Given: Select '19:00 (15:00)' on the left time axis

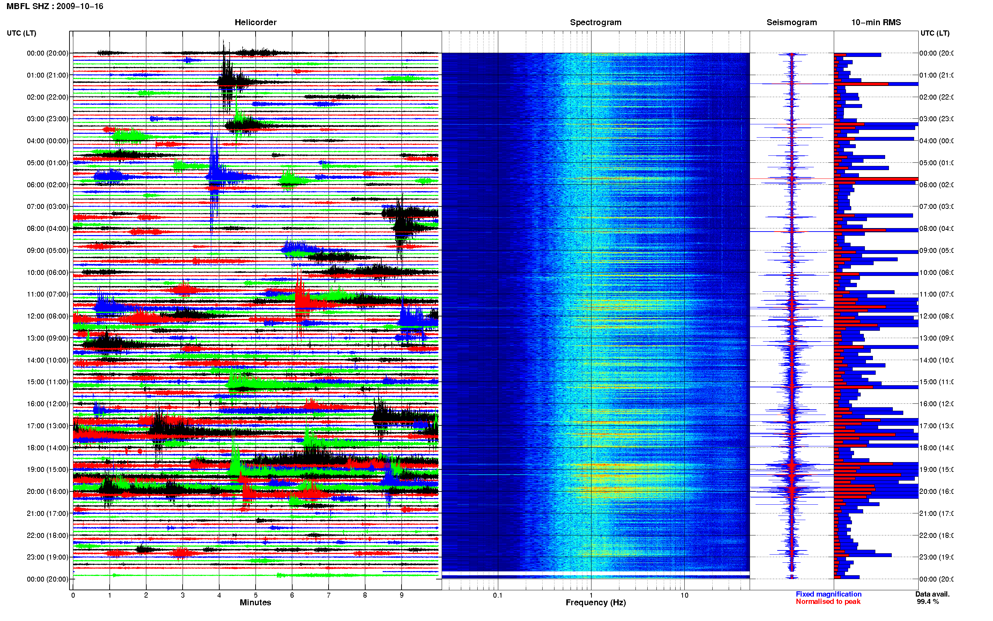Looking at the screenshot, I should pyautogui.click(x=47, y=469).
